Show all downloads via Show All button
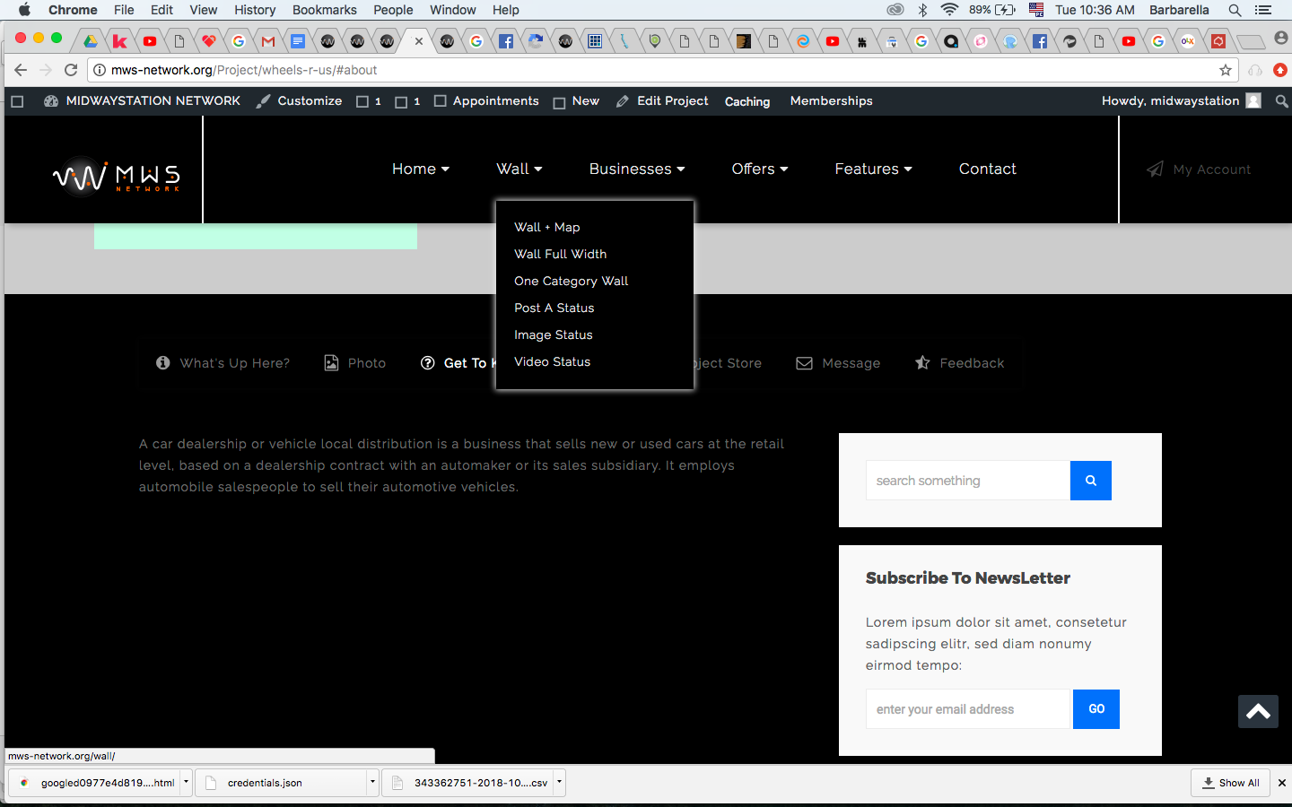Screen dimensions: 1292x807 [1230, 783]
